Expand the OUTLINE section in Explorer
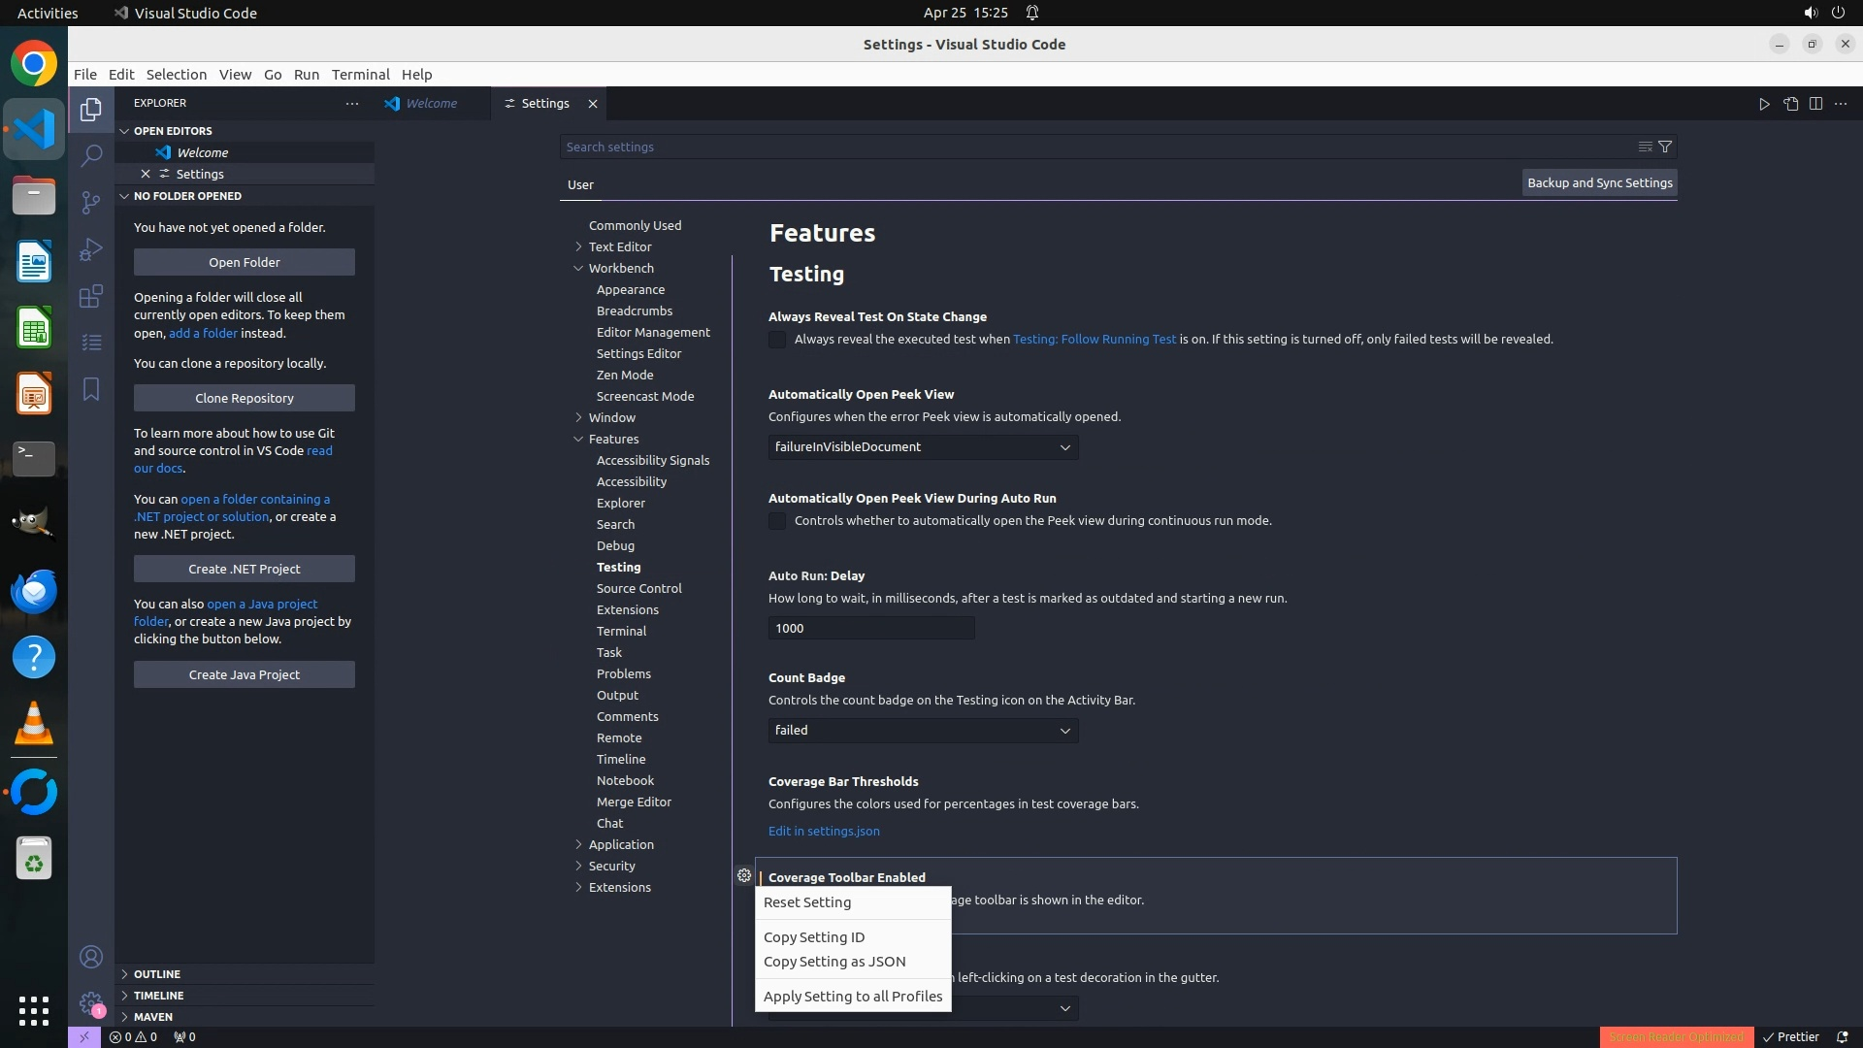Viewport: 1863px width, 1048px height. tap(157, 973)
